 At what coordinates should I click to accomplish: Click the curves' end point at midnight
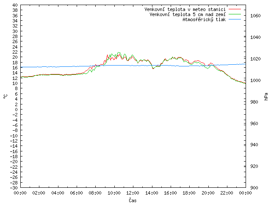click(x=245, y=83)
